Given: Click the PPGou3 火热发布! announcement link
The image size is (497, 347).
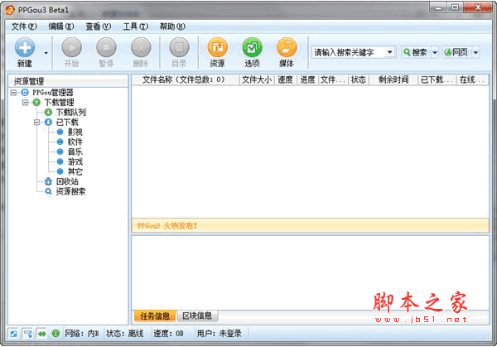Looking at the screenshot, I should (167, 225).
